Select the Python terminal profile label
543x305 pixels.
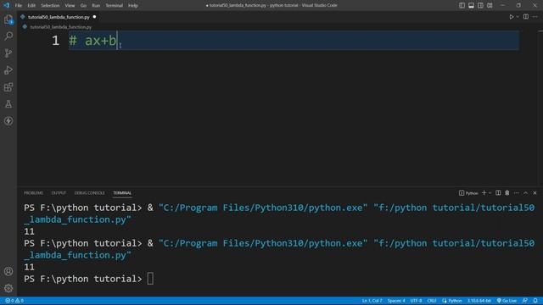pyautogui.click(x=468, y=193)
